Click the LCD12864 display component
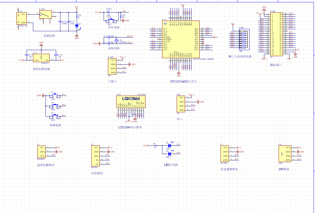Screen dimensions: 315x213 pos(131,102)
